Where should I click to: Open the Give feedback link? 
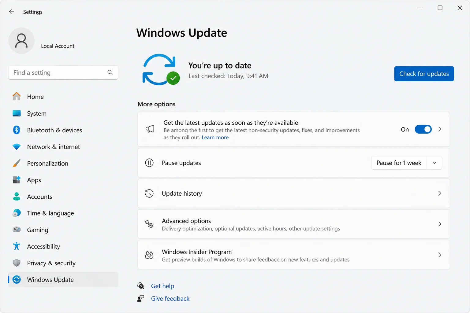pyautogui.click(x=170, y=298)
